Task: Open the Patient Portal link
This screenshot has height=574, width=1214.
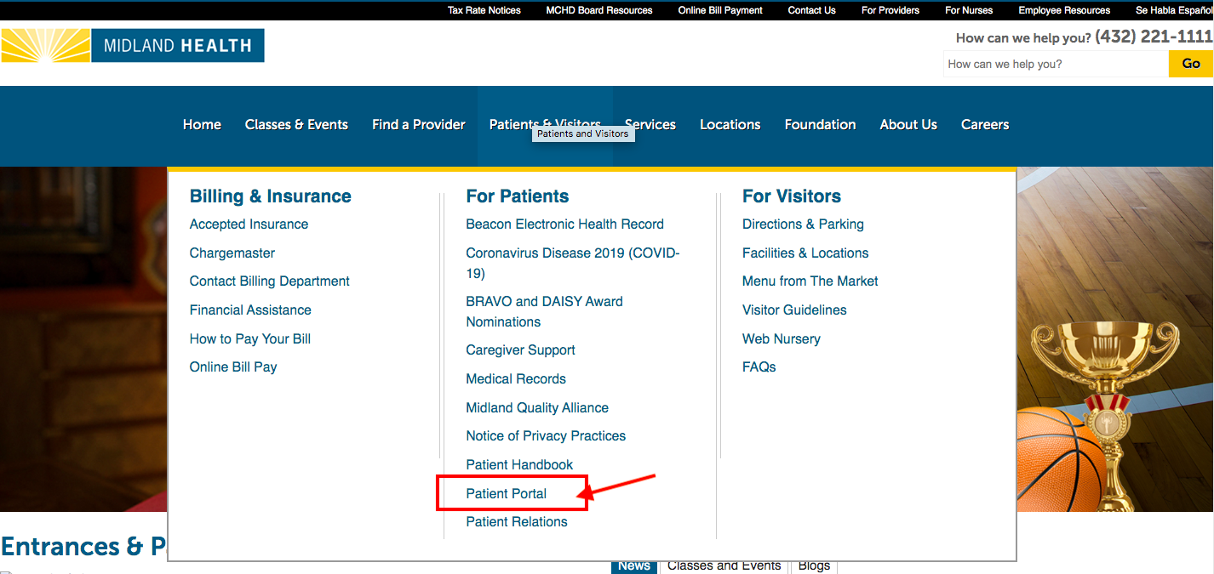Action: [x=507, y=494]
